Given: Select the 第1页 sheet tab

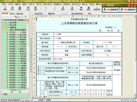Looking at the screenshot, I should pos(45,97).
